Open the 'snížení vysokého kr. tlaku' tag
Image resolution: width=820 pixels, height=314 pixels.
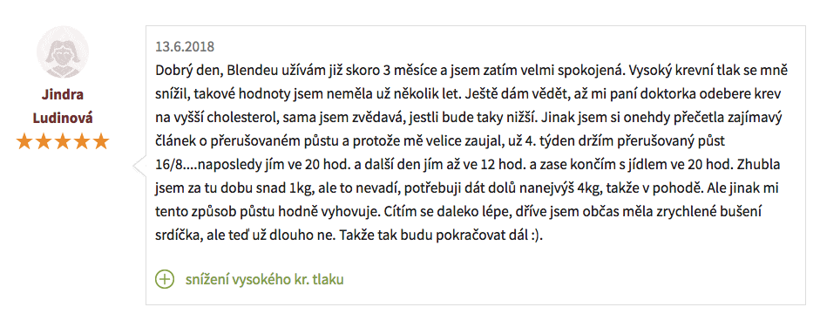tap(264, 279)
